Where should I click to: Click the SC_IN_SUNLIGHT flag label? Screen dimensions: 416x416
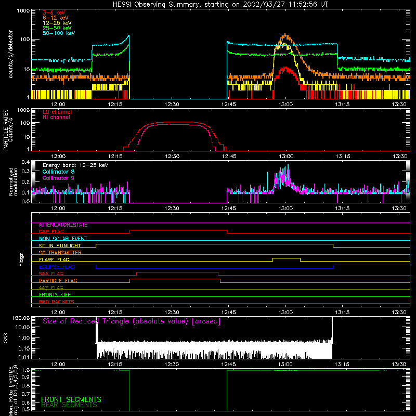(x=60, y=245)
